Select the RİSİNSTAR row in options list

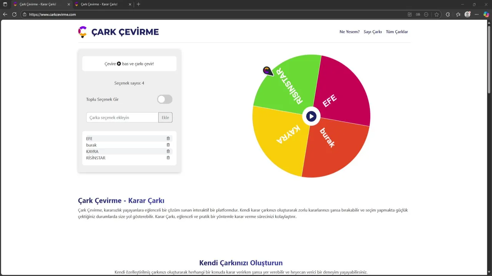[129, 158]
